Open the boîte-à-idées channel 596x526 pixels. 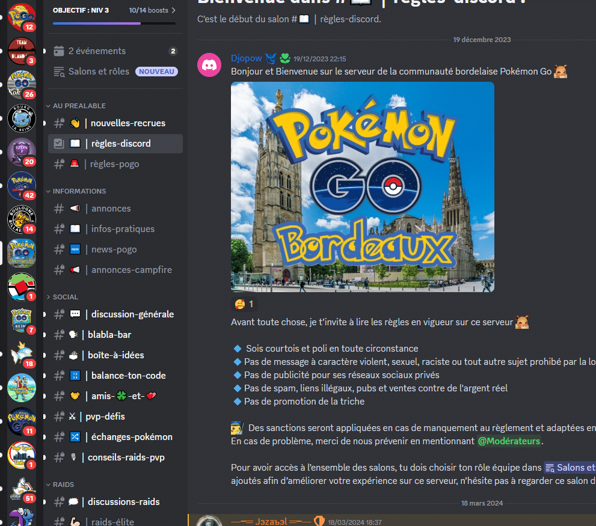point(115,355)
